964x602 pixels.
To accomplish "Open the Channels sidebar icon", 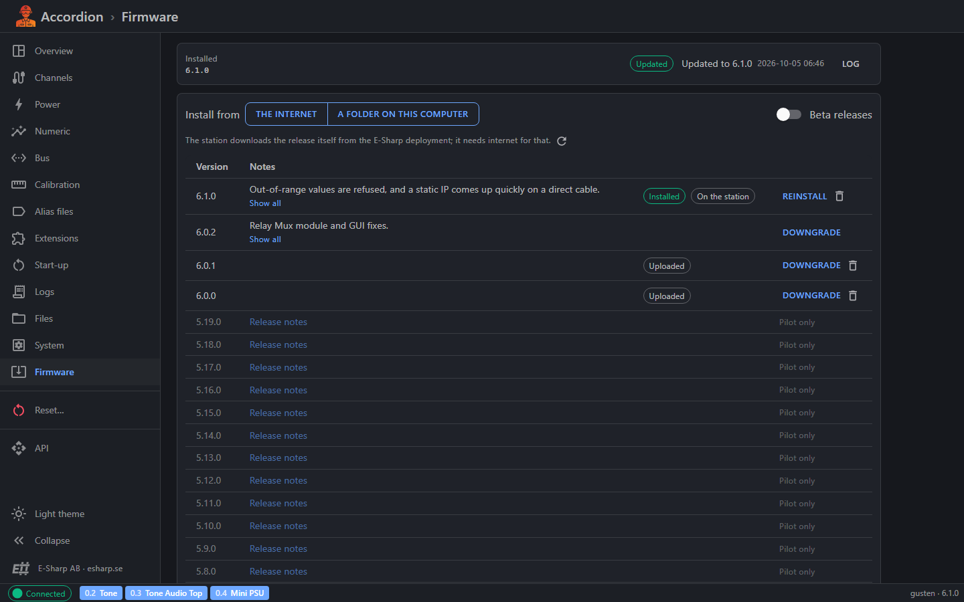I will tap(19, 78).
